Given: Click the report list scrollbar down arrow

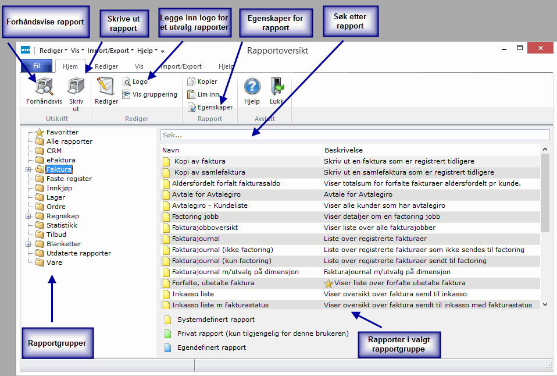Looking at the screenshot, I should (545, 304).
